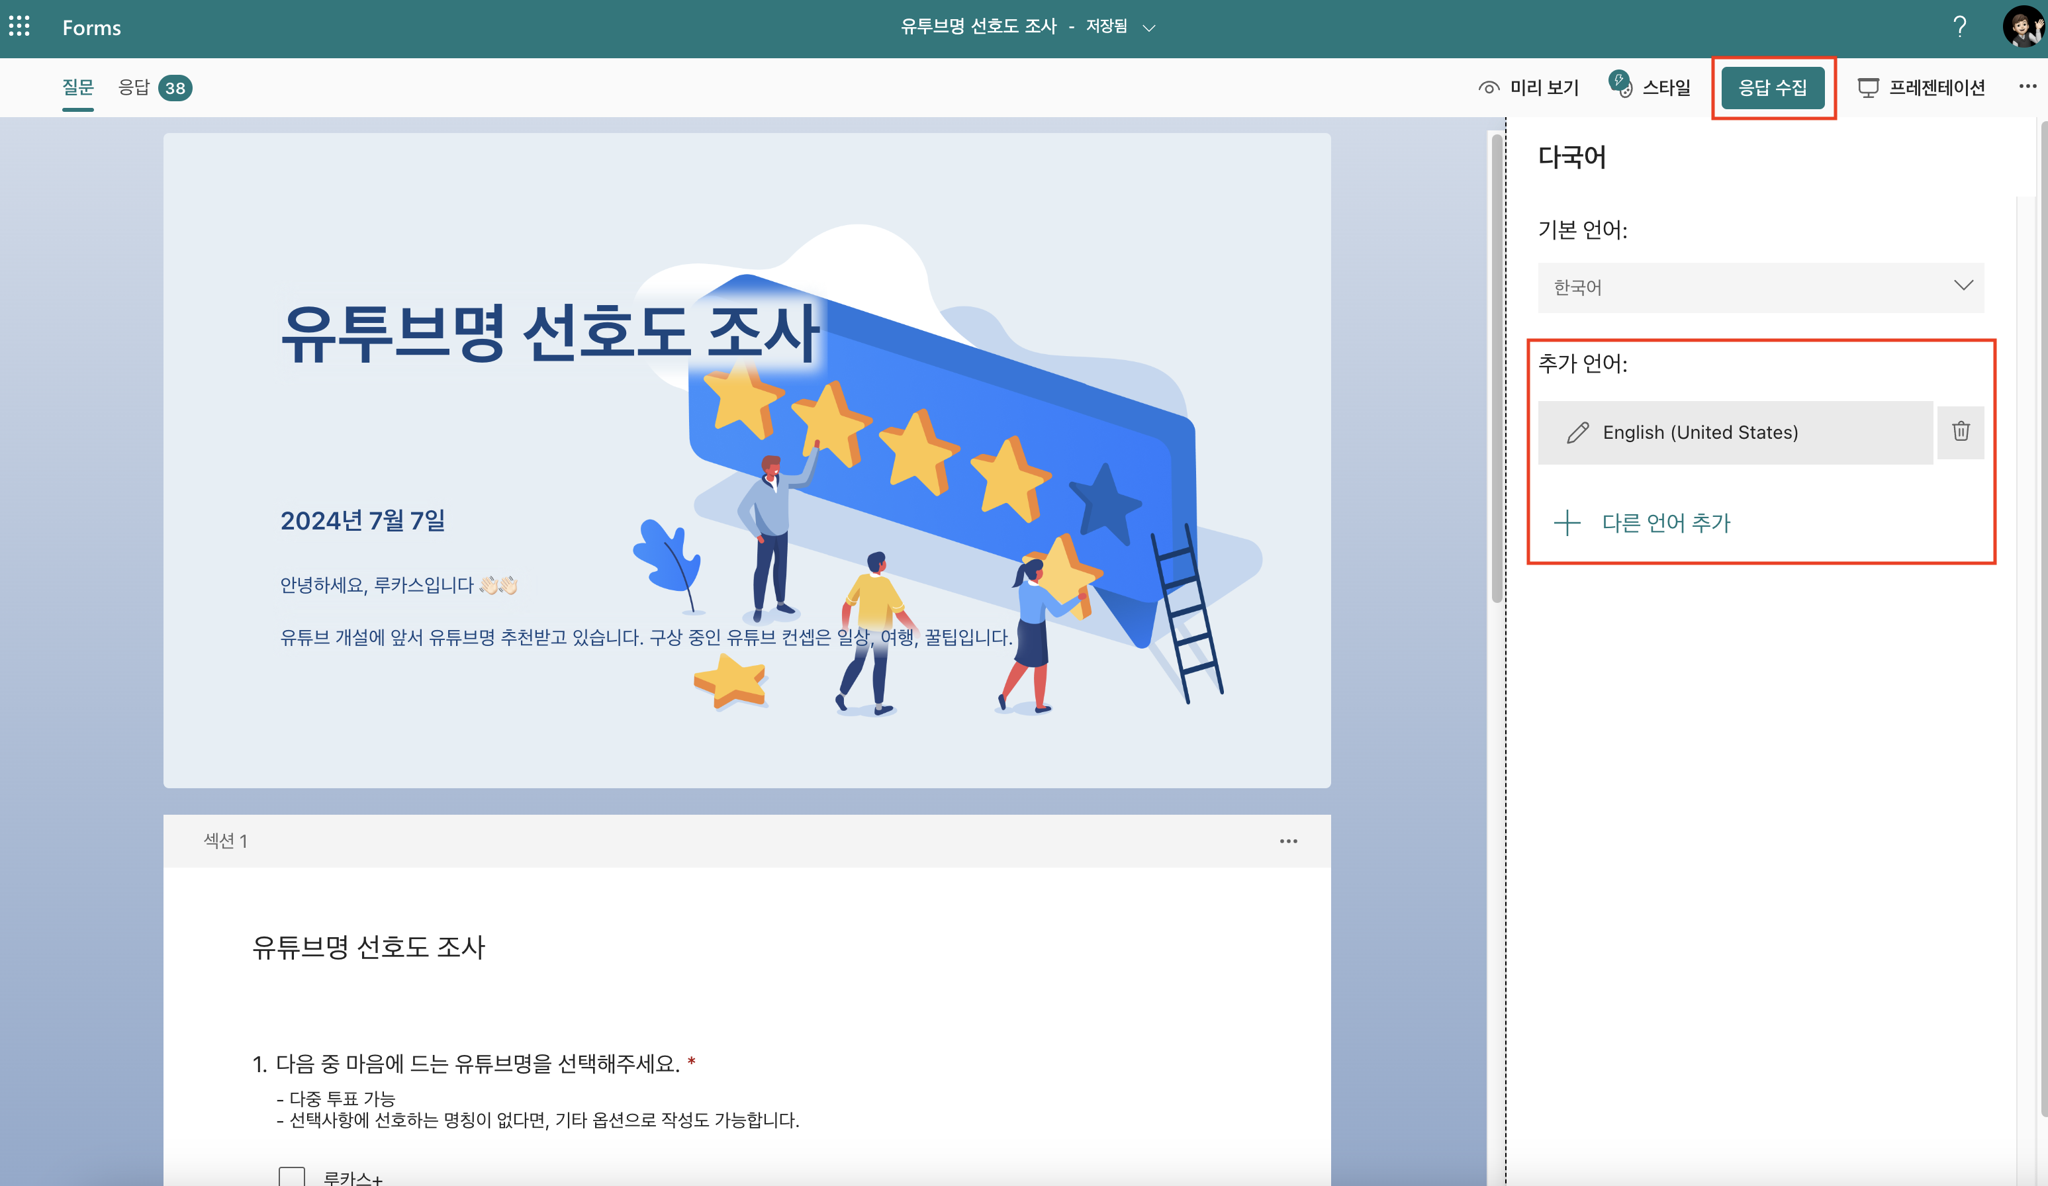Screen dimensions: 2048x1186
Task: Expand the 한국어 default language dropdown
Action: (x=1760, y=287)
